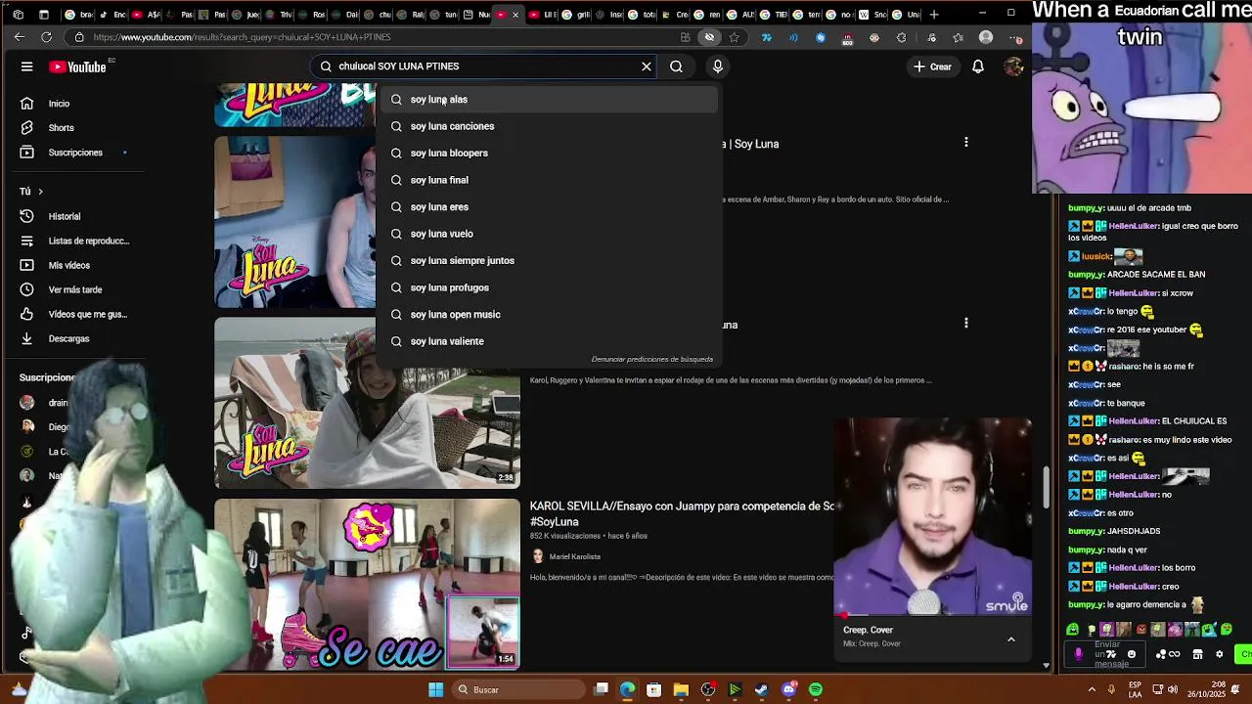1252x704 pixels.
Task: Open the thumbnail with the girl in a towel
Action: (x=368, y=402)
